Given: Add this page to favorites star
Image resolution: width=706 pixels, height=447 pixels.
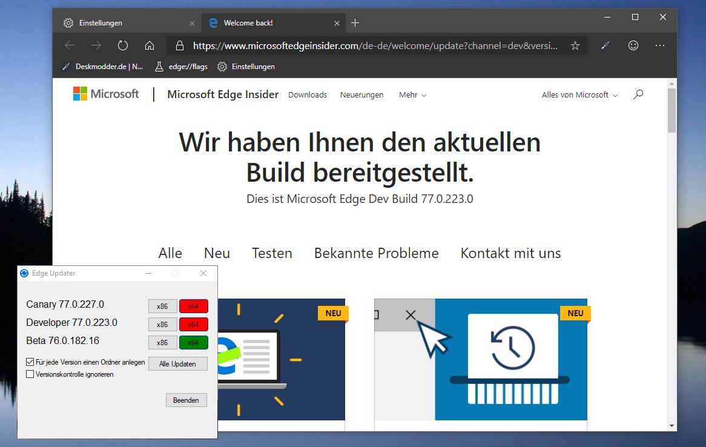Looking at the screenshot, I should [575, 45].
